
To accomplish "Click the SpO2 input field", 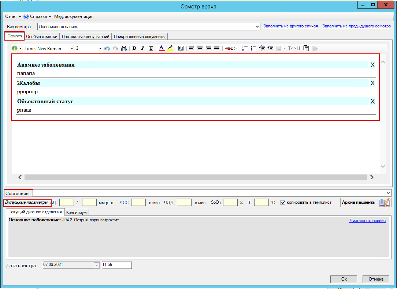I will tap(230, 202).
